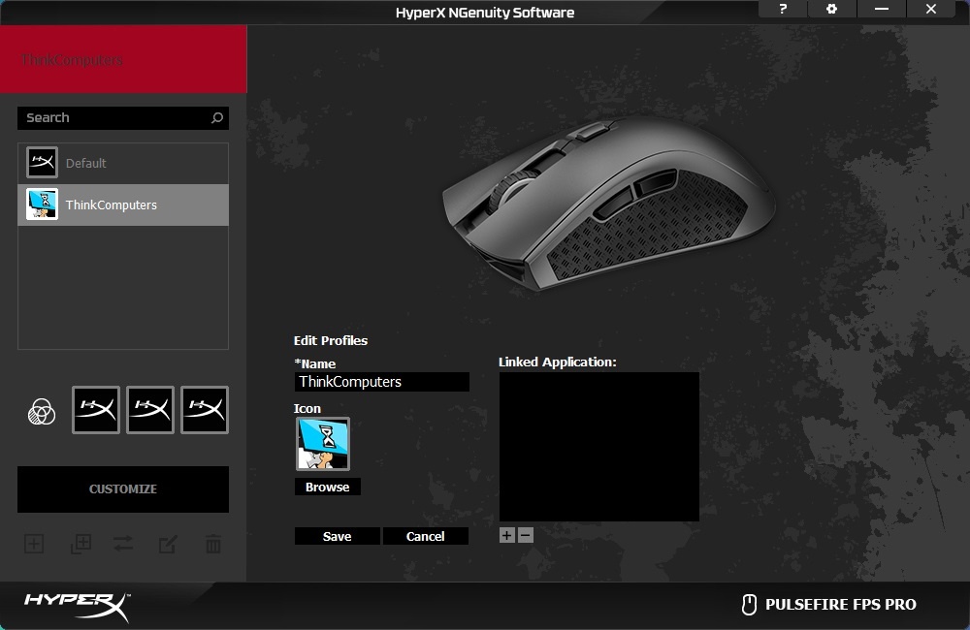Viewport: 970px width, 630px height.
Task: Click the profile Name text field
Action: pyautogui.click(x=381, y=382)
